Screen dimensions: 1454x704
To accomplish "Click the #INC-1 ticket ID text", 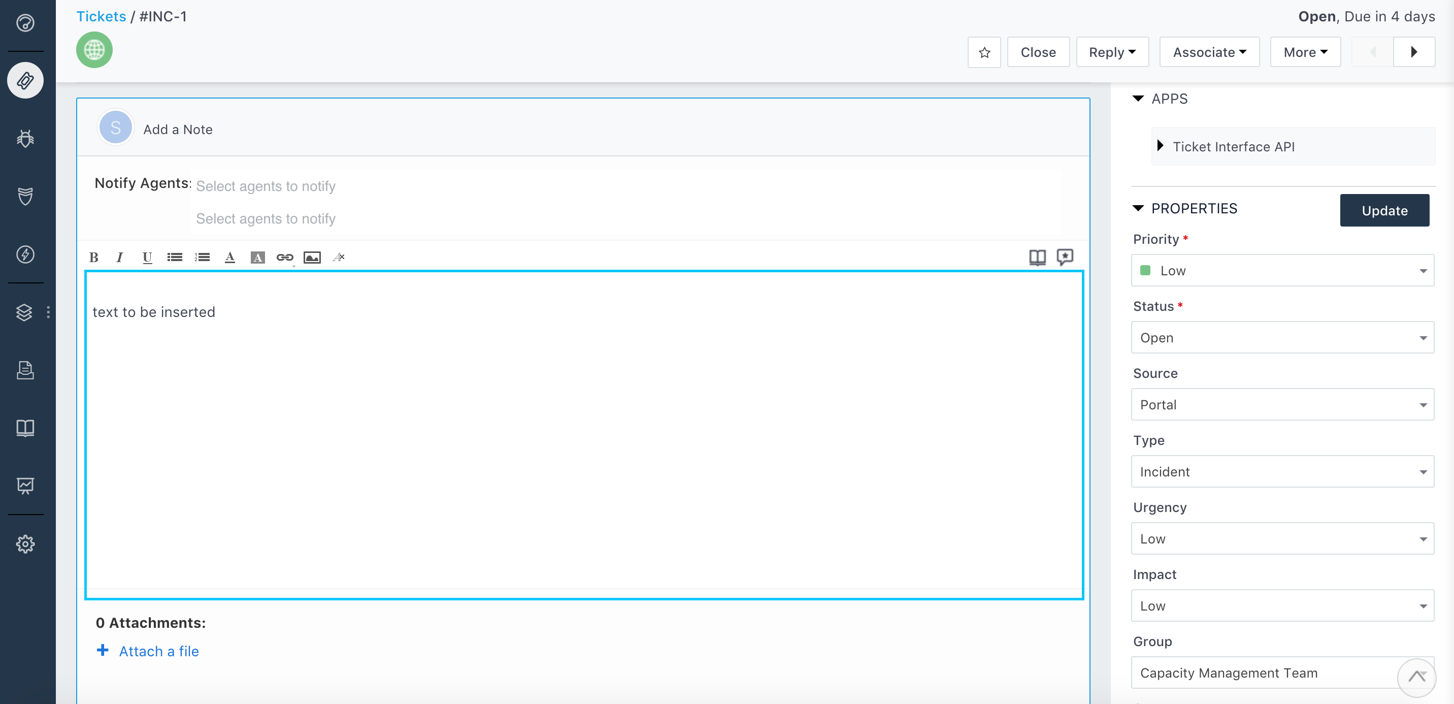I will click(163, 16).
